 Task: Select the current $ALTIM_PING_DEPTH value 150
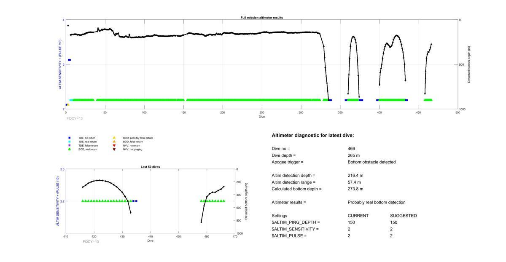pyautogui.click(x=351, y=222)
